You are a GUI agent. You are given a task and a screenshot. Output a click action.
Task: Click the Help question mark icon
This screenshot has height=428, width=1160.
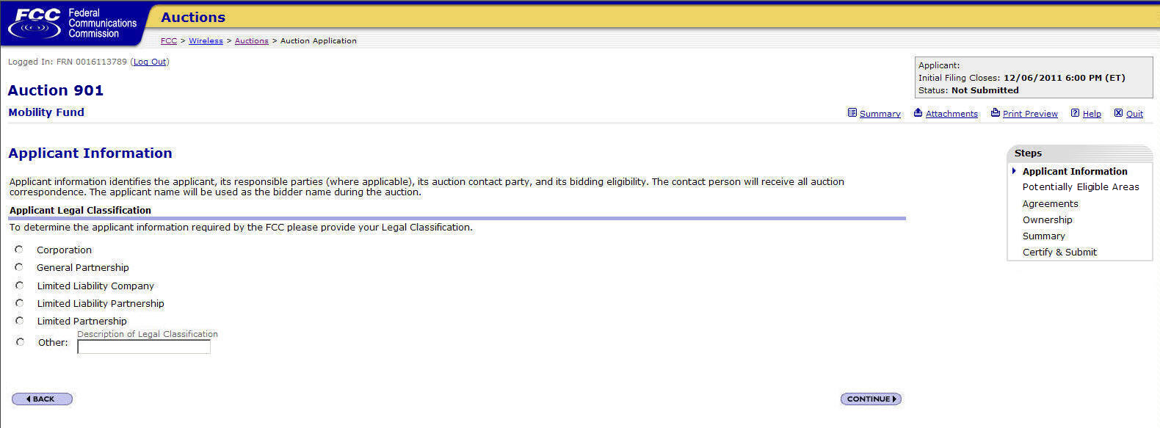pos(1075,113)
